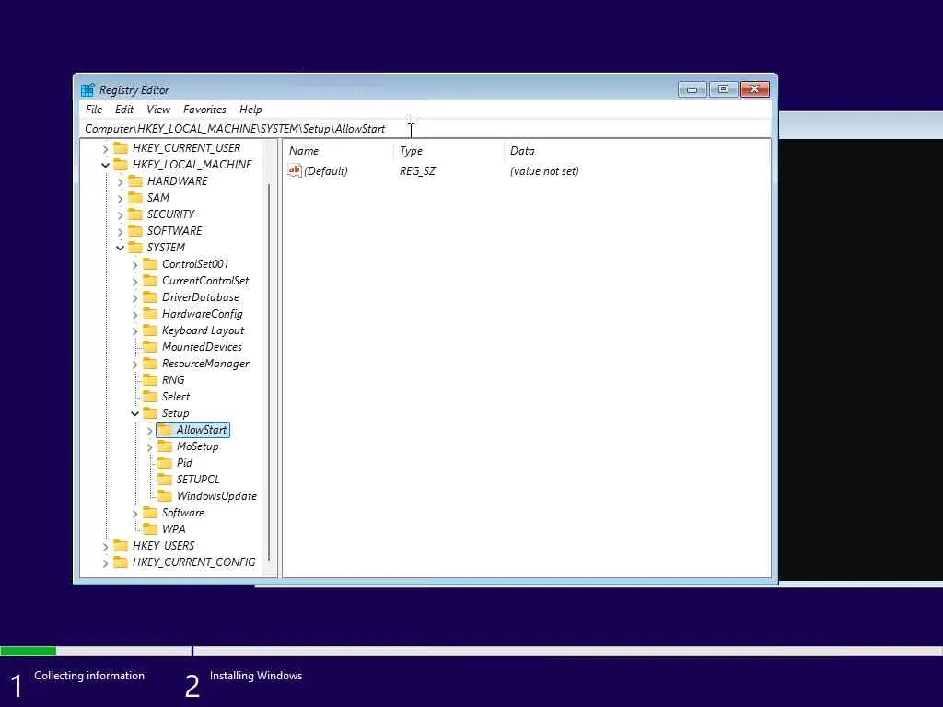
Task: Close the Registry Editor window
Action: 755,89
